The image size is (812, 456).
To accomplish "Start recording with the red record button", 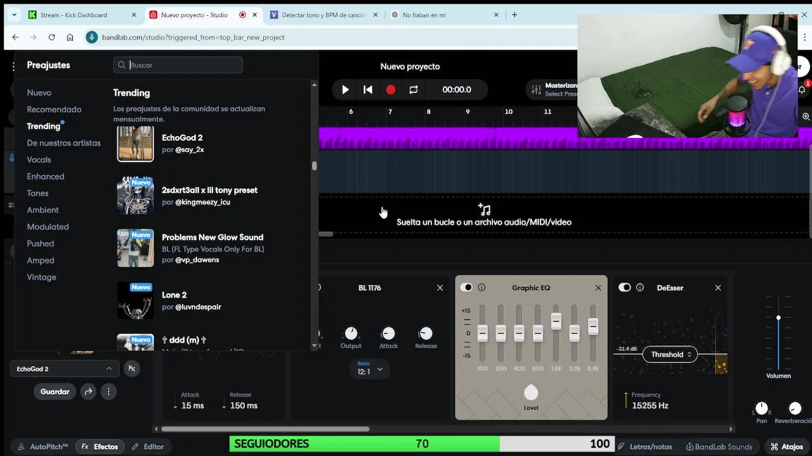I will pos(391,90).
